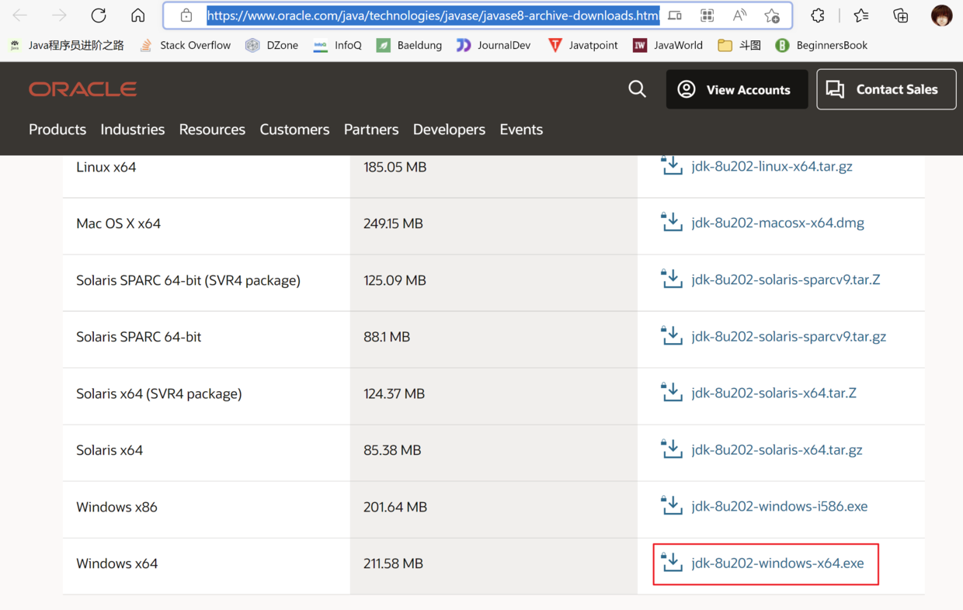The image size is (963, 610).
Task: Open the Read Aloud feature
Action: tap(739, 16)
